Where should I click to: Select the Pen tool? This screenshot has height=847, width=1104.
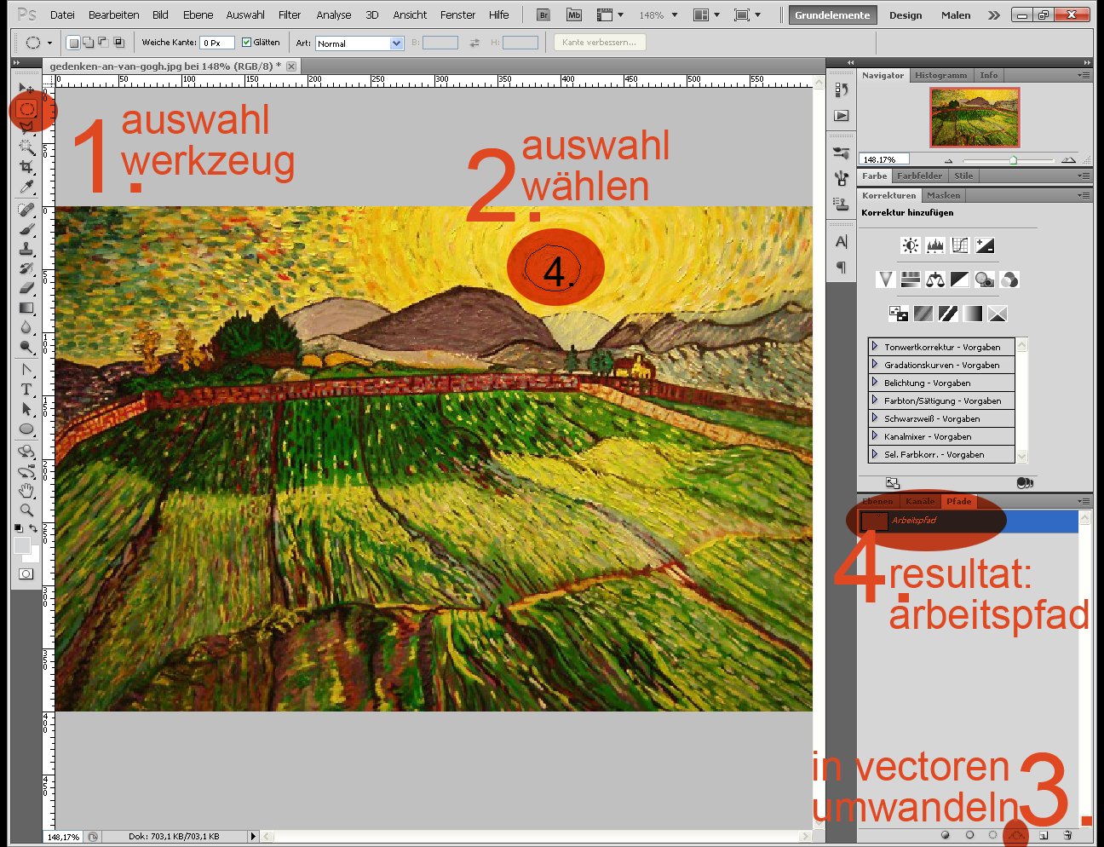tap(26, 370)
